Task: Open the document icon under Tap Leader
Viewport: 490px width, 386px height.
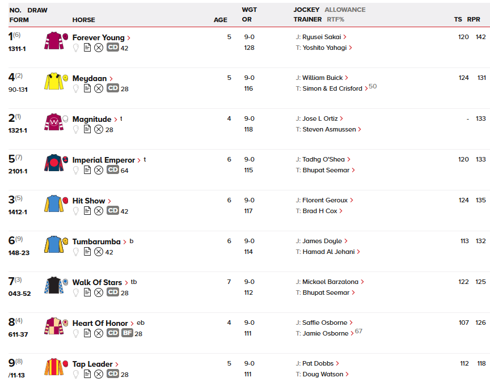Action: [x=87, y=375]
